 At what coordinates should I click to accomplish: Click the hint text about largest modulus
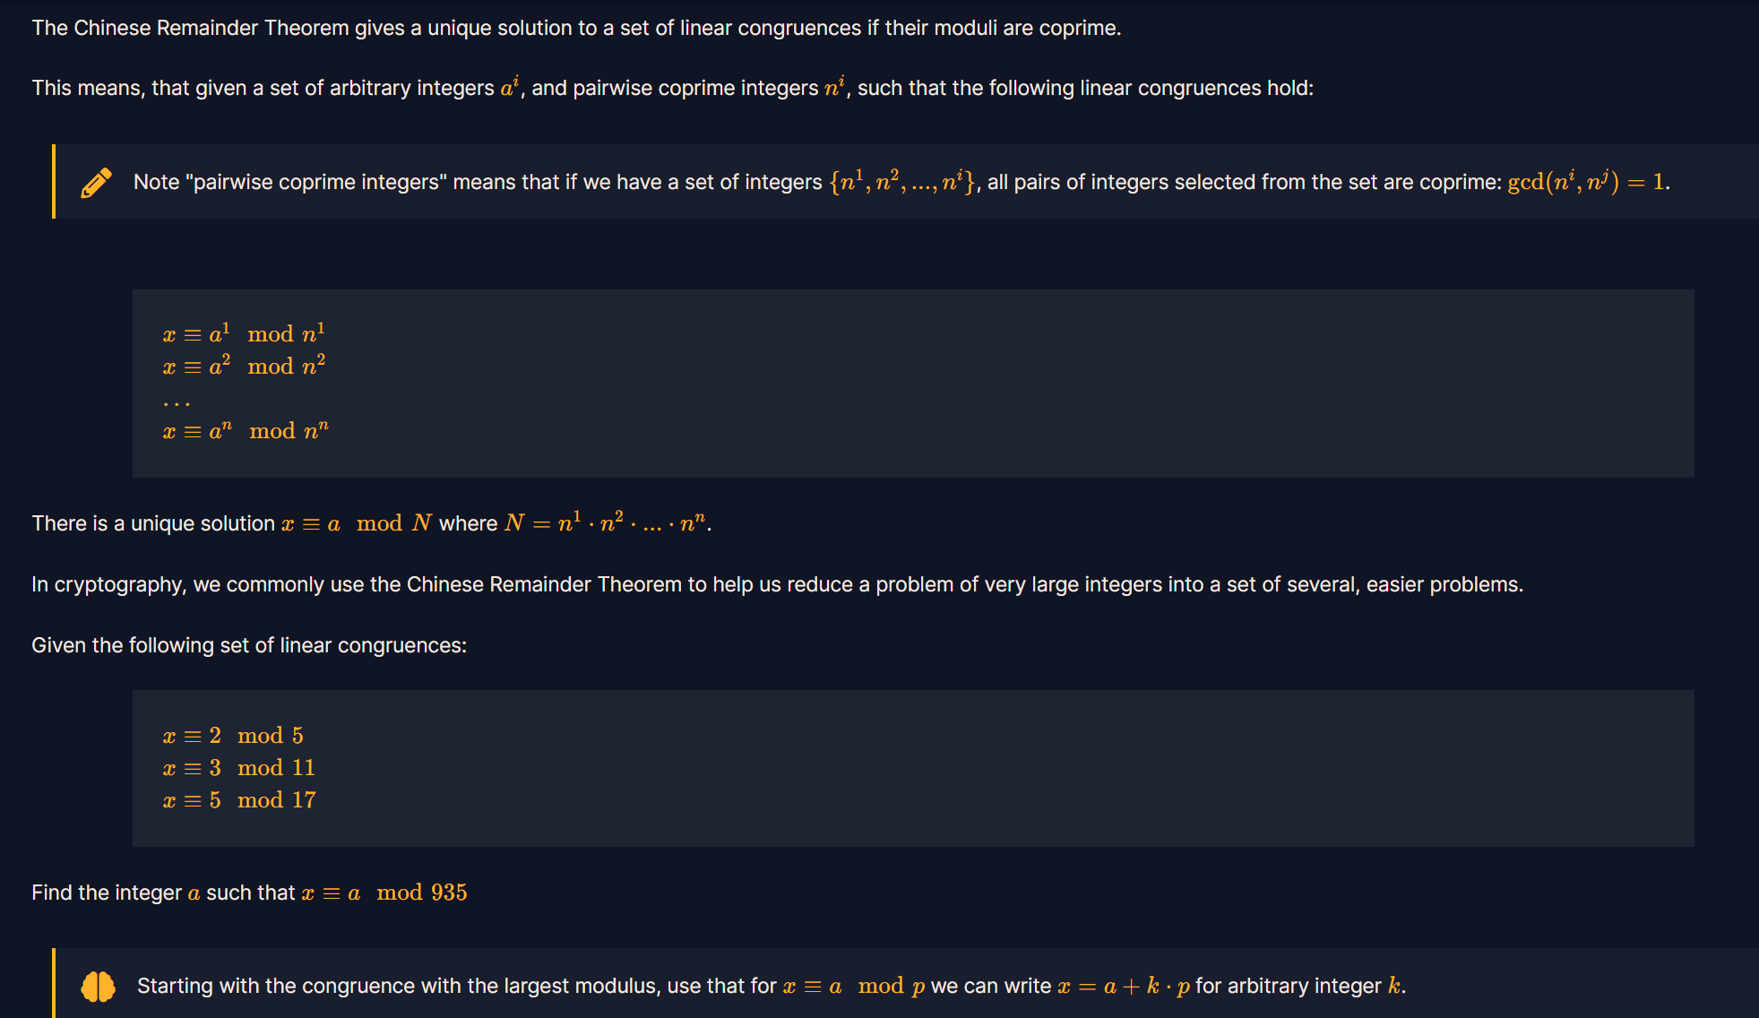point(771,986)
